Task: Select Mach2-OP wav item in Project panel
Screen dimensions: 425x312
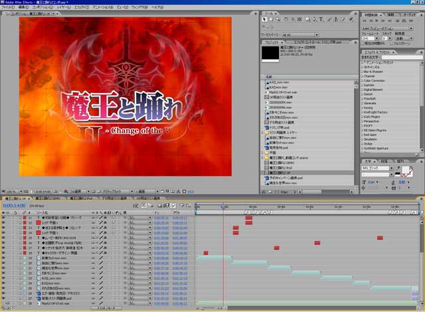Action: (x=284, y=92)
